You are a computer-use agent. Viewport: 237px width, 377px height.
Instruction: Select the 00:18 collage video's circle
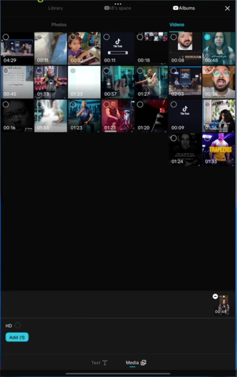coord(140,37)
